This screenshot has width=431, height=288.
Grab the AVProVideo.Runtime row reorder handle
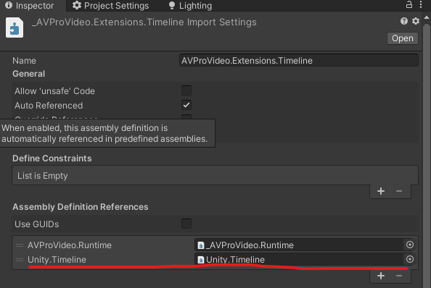tap(20, 245)
